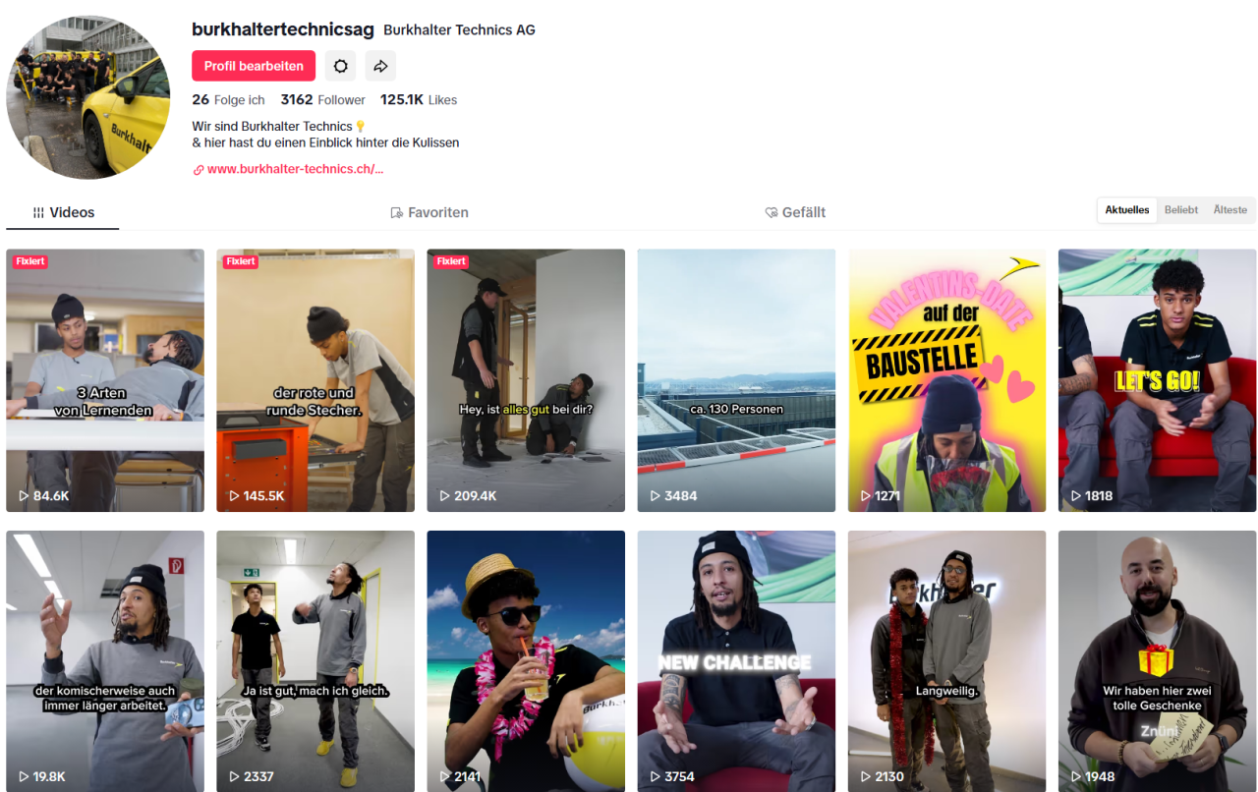
Task: Click play icon on the 209.4K video
Action: (x=444, y=496)
